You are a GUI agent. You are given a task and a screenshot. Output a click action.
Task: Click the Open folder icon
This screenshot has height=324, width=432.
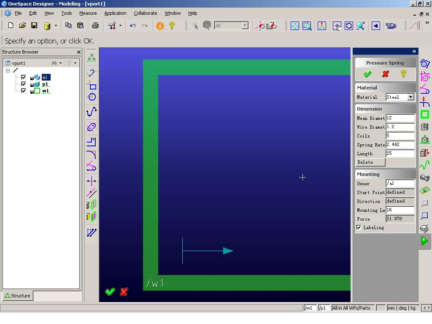tap(22, 26)
